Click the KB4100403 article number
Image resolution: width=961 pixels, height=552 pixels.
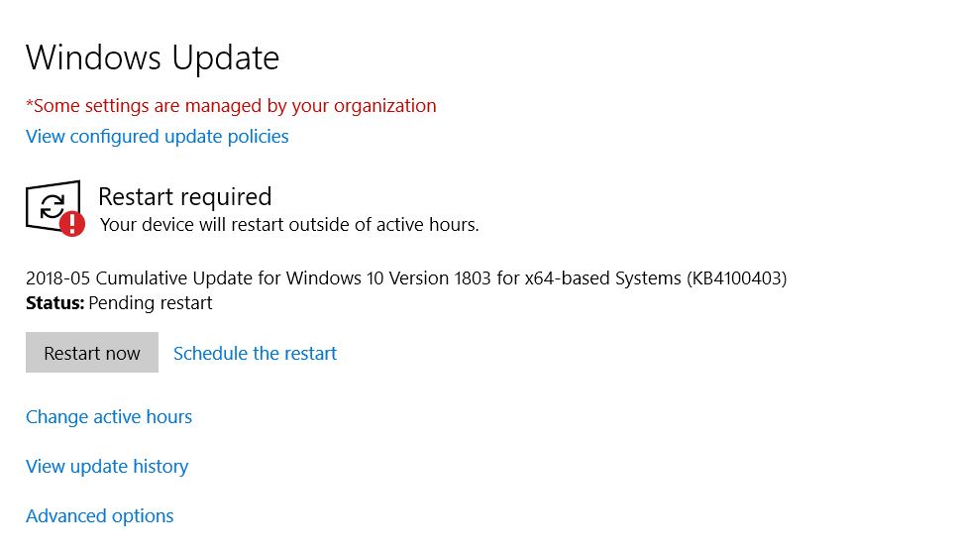point(736,278)
